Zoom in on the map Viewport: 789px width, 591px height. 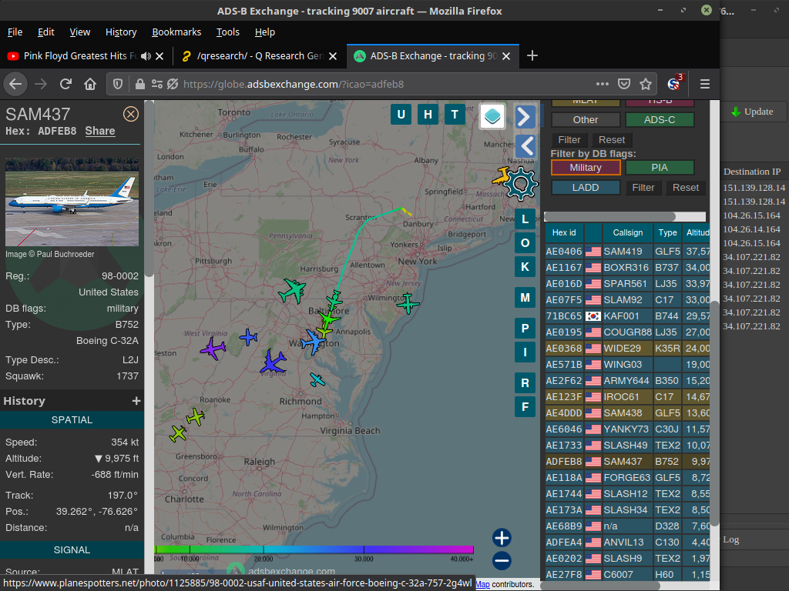coord(502,538)
